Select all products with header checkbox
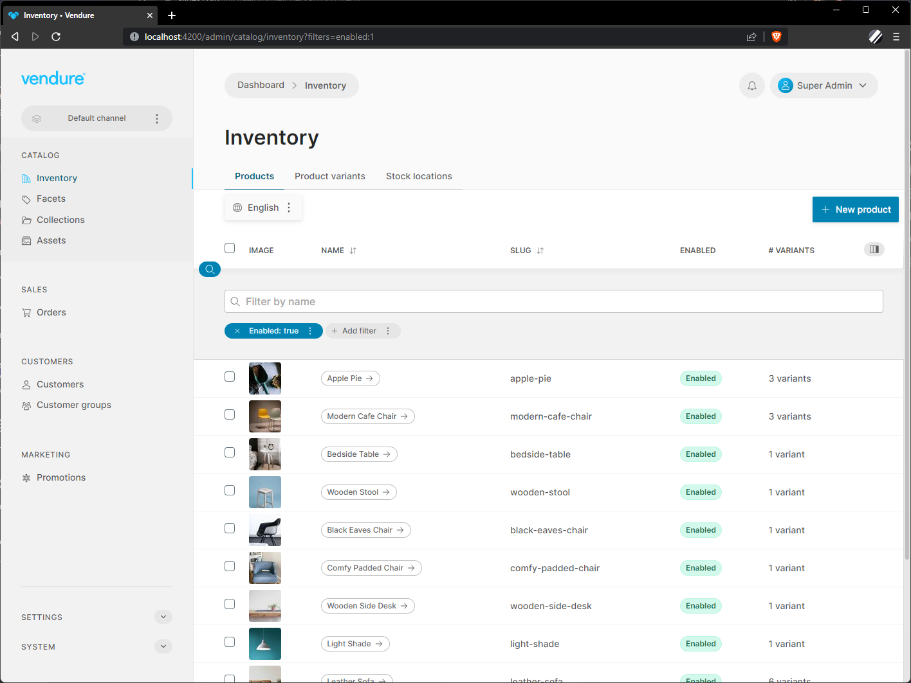The width and height of the screenshot is (911, 683). pyautogui.click(x=230, y=248)
